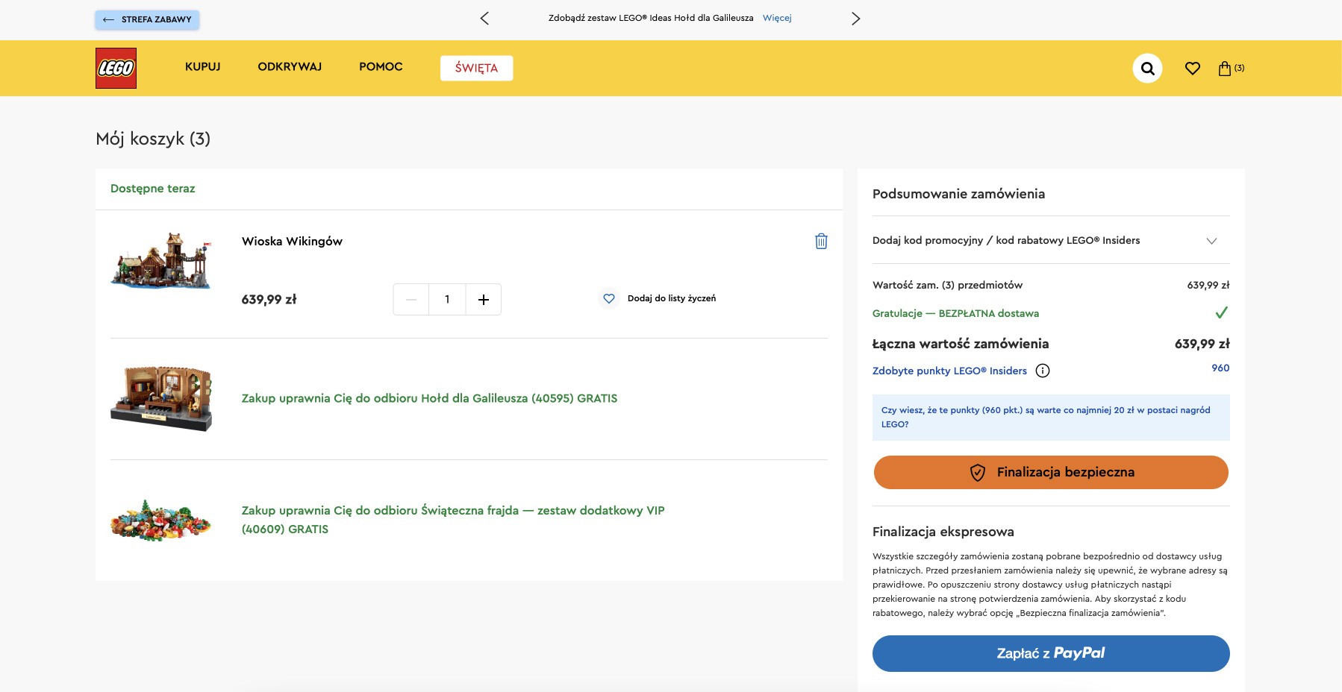The height and width of the screenshot is (692, 1342).
Task: Click 'Łączna wartość zamówienia' label
Action: (x=961, y=344)
